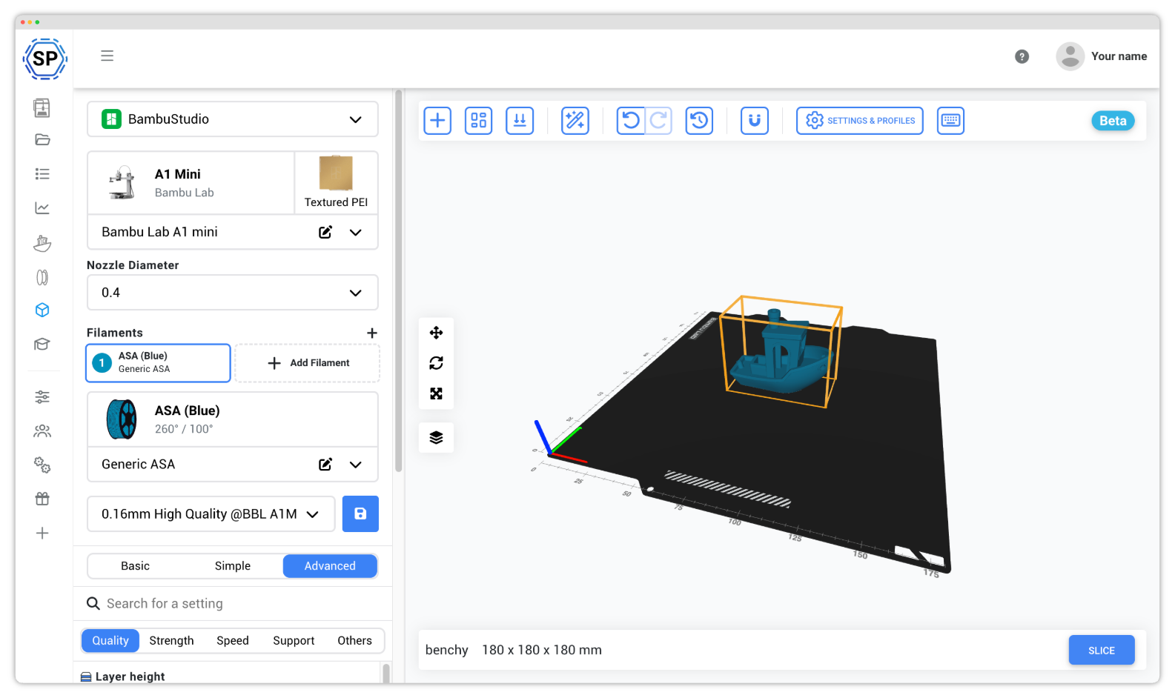Open the printer icon in sidebar
The height and width of the screenshot is (698, 1175).
coord(42,107)
